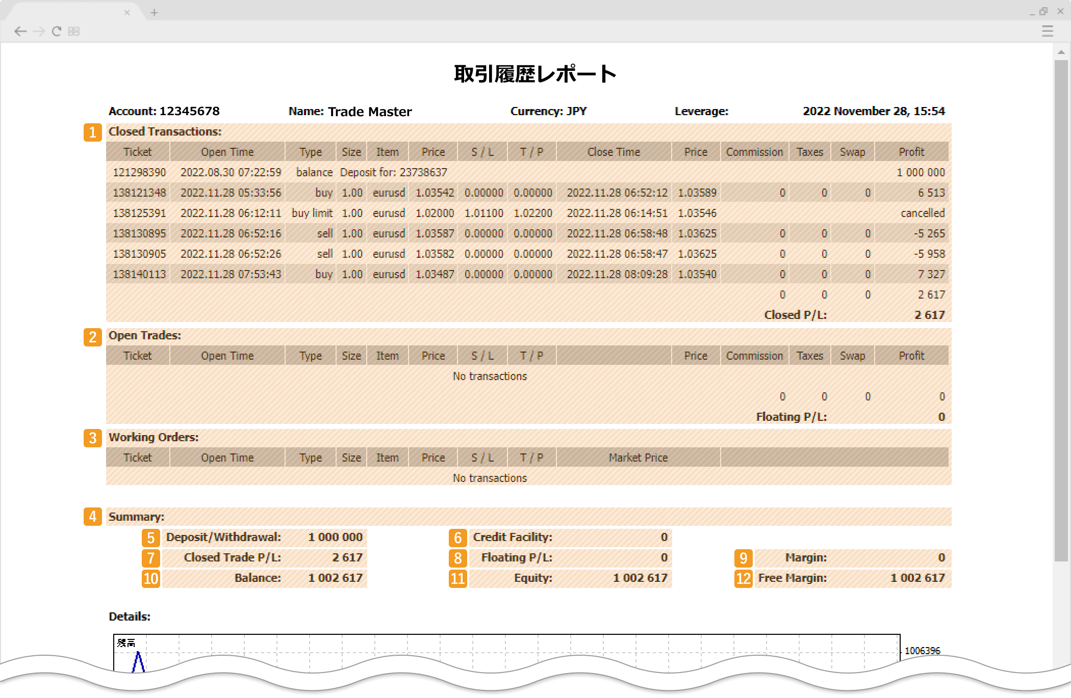The width and height of the screenshot is (1071, 698).
Task: Click the cancelled status cell
Action: pyautogui.click(x=923, y=213)
